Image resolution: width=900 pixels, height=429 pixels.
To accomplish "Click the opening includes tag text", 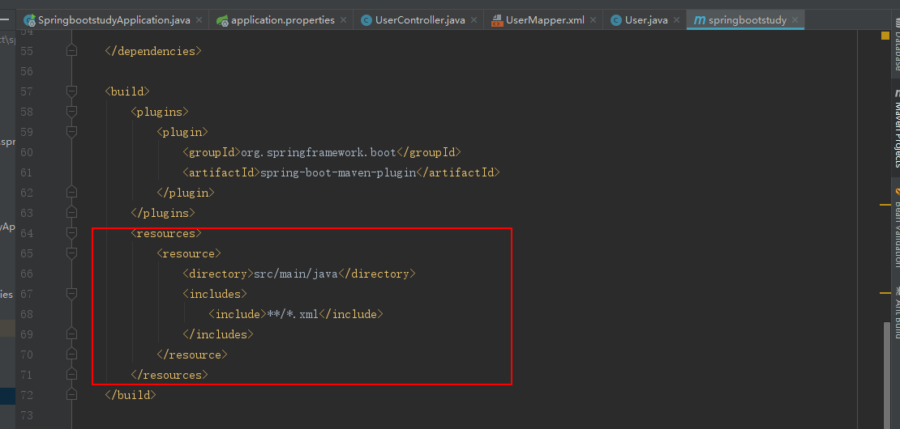I will click(x=215, y=294).
